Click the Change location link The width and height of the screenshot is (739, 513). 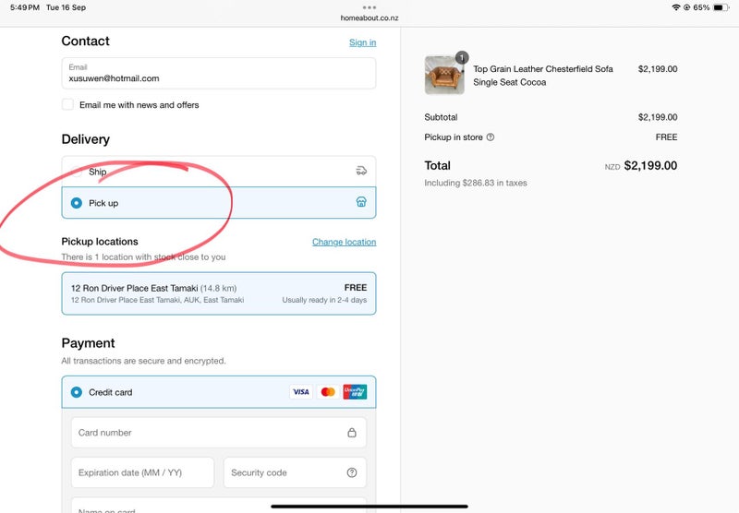pos(344,243)
